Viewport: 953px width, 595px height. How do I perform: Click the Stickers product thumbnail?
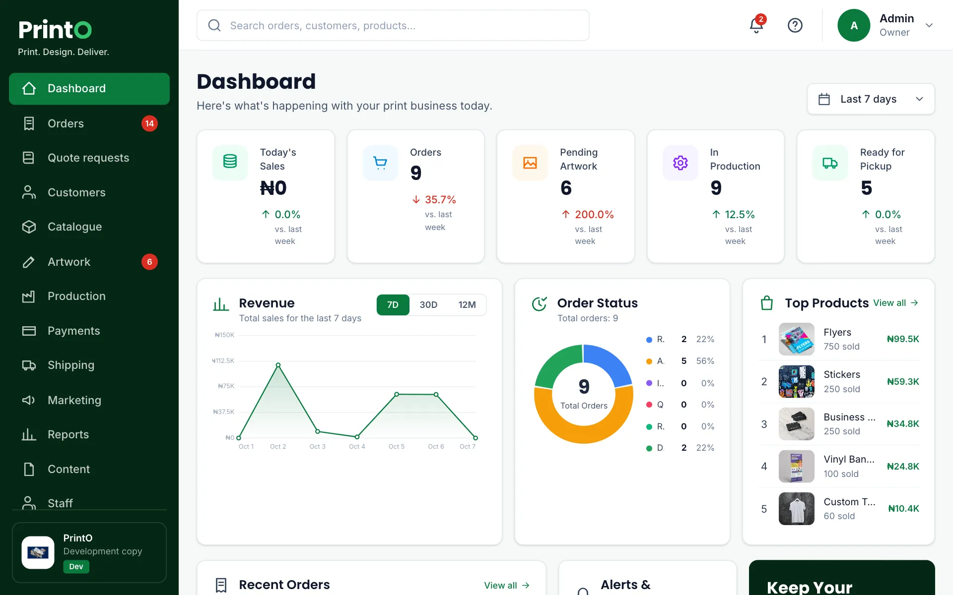pyautogui.click(x=797, y=382)
